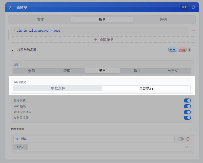This screenshot has width=203, height=163.
Task: Delete the command via header trash icon
Action: tap(193, 7)
